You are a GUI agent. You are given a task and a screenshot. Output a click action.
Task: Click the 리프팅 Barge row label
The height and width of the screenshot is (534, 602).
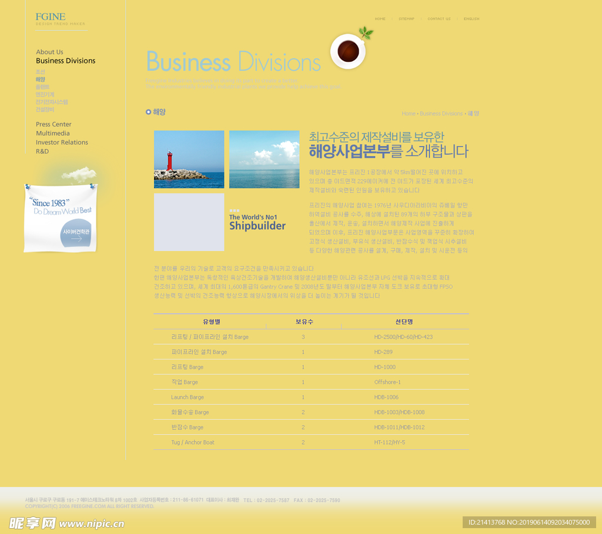pos(187,367)
